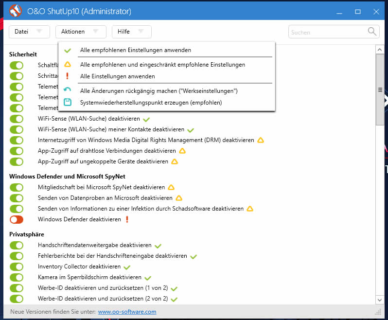
Task: Enable the Windows Defender deaktivieren switch
Action: [x=17, y=219]
